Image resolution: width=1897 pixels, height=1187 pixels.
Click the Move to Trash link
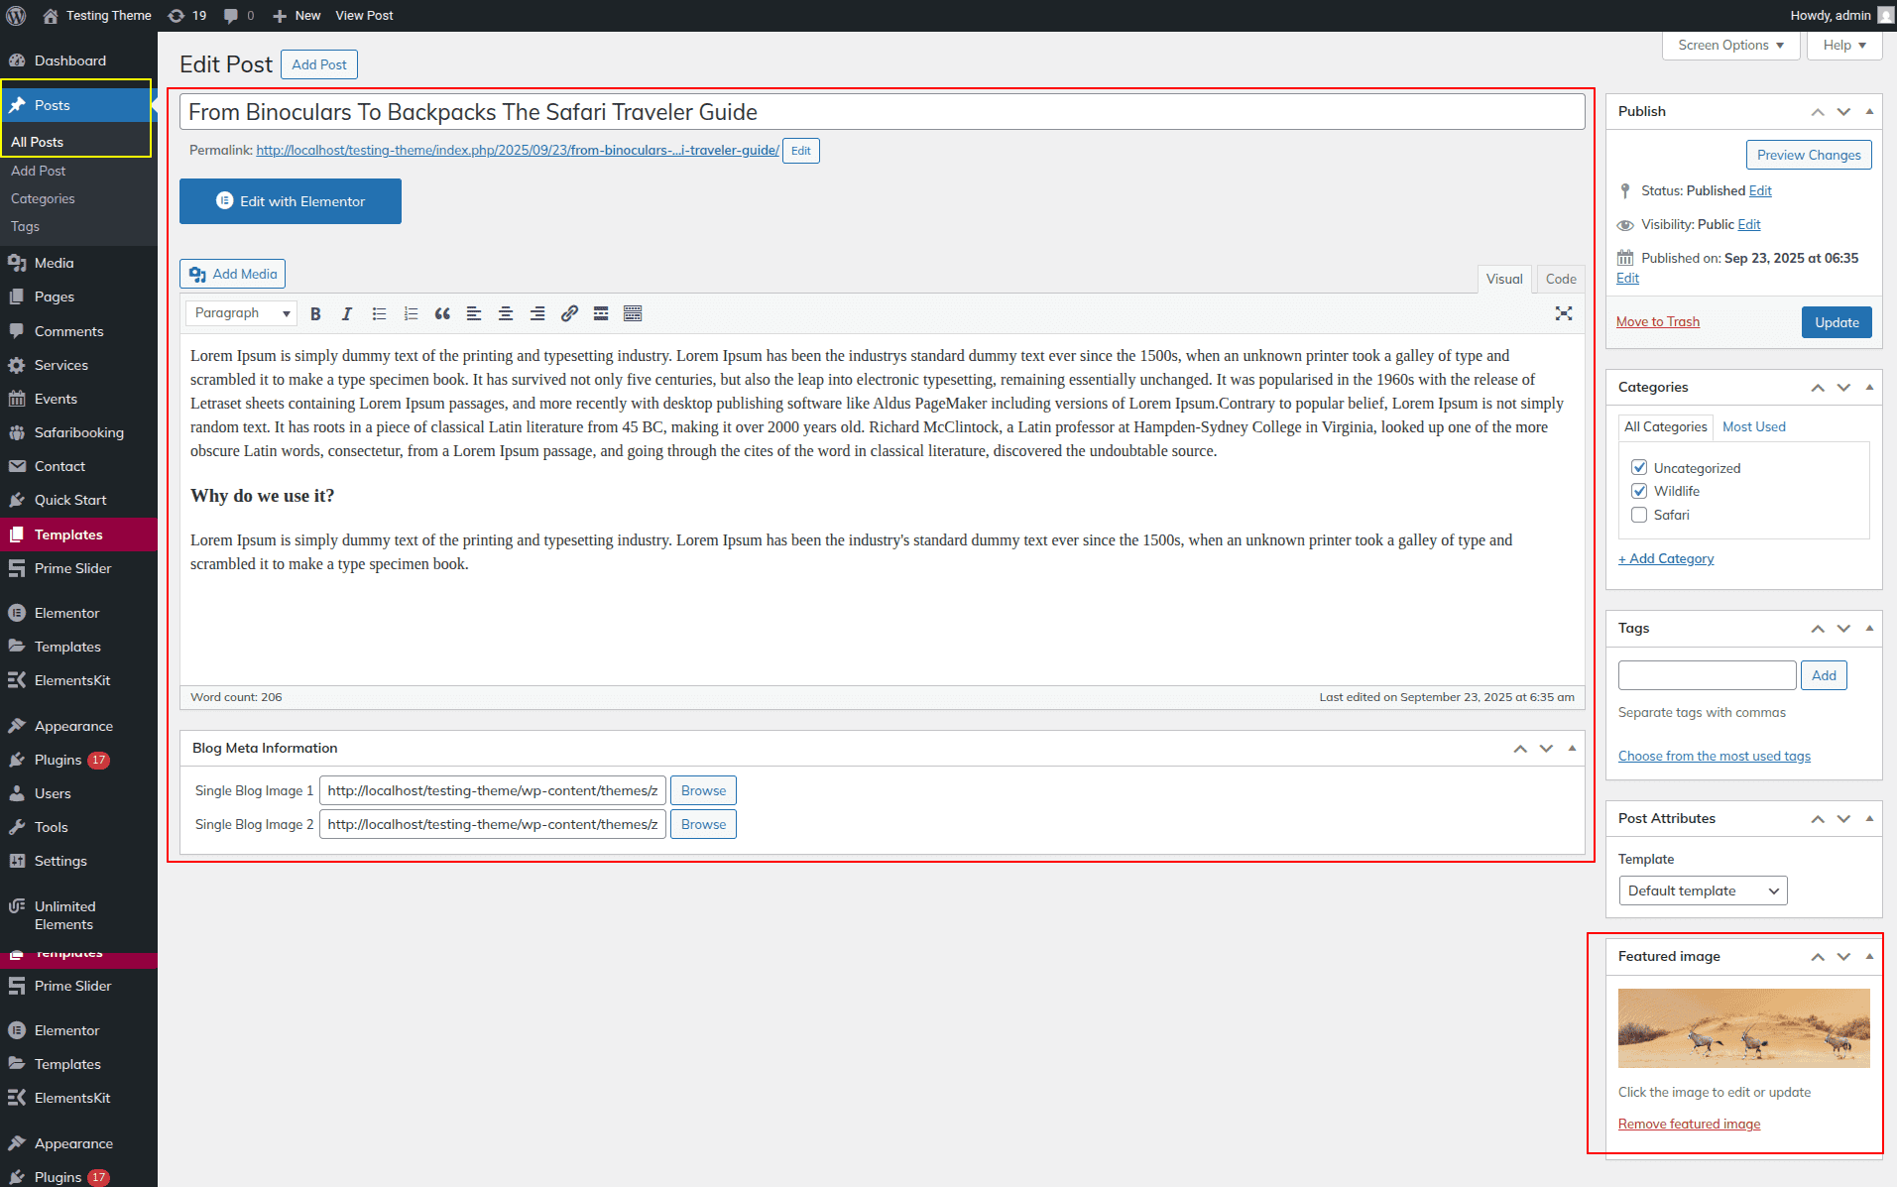(1657, 321)
